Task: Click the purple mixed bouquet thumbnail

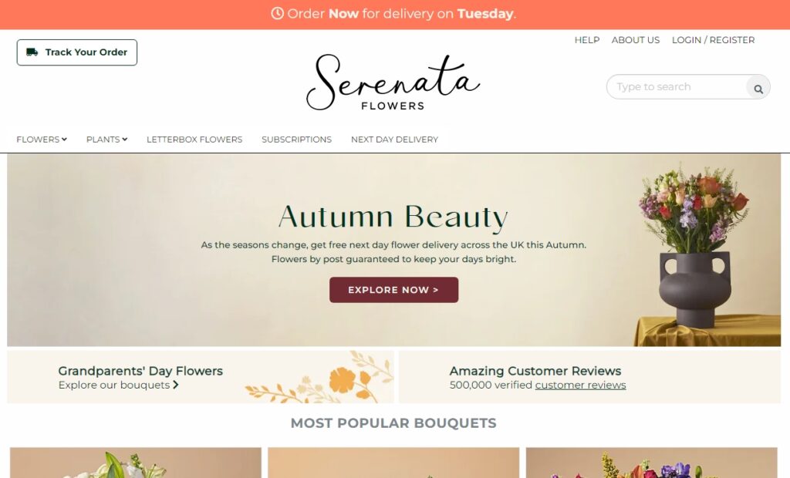Action: tap(651, 463)
